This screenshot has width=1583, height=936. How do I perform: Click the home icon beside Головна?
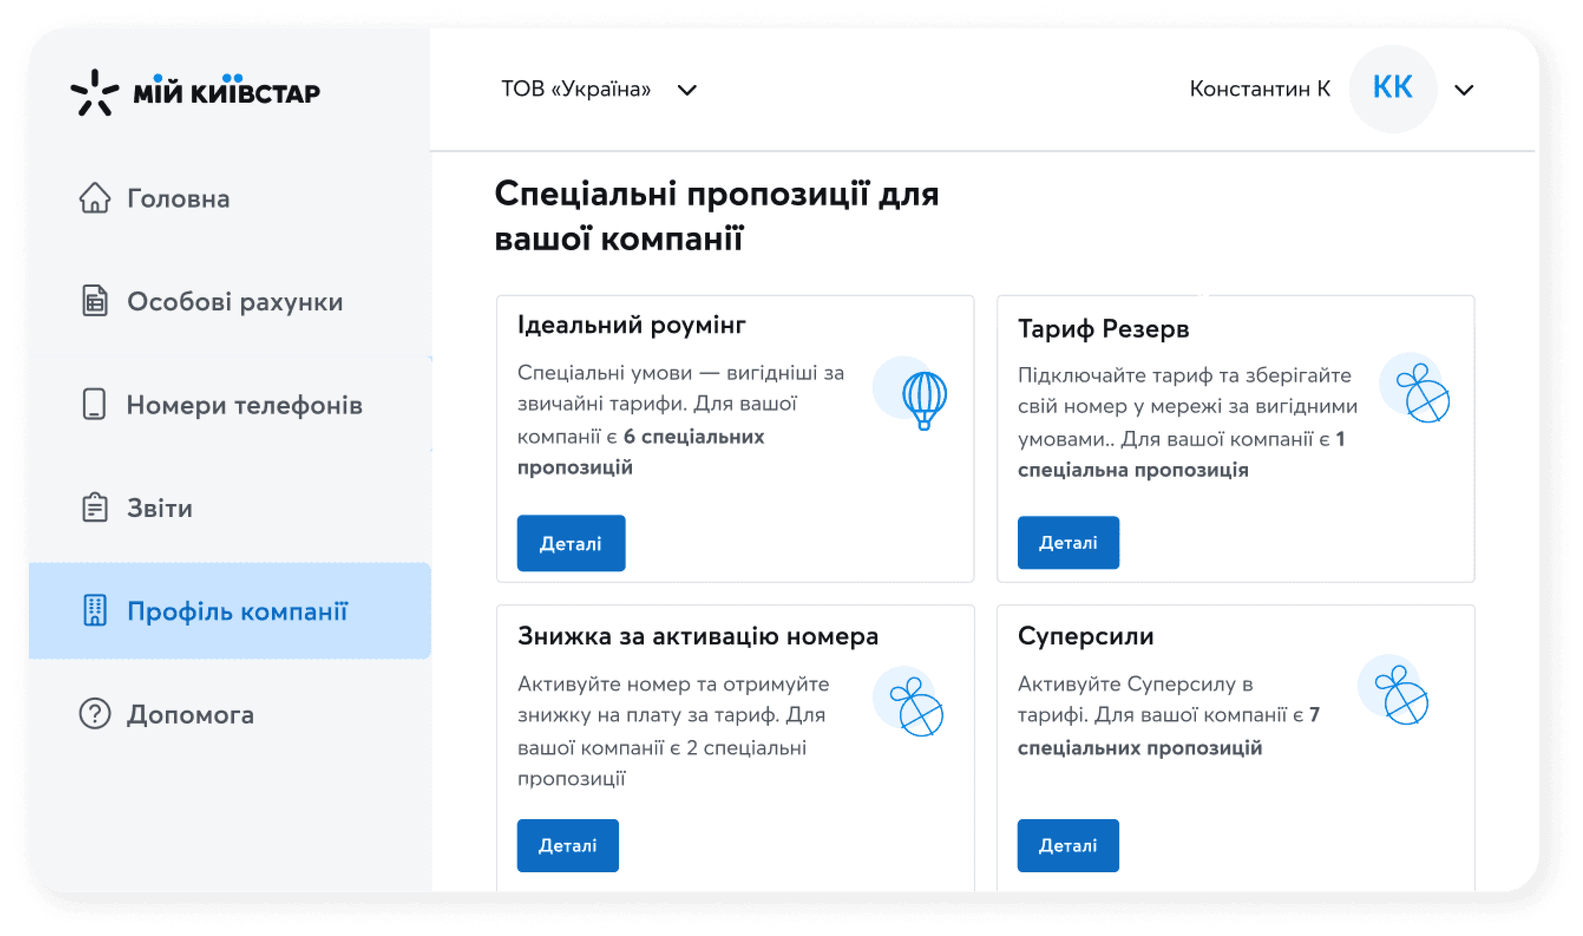(94, 198)
